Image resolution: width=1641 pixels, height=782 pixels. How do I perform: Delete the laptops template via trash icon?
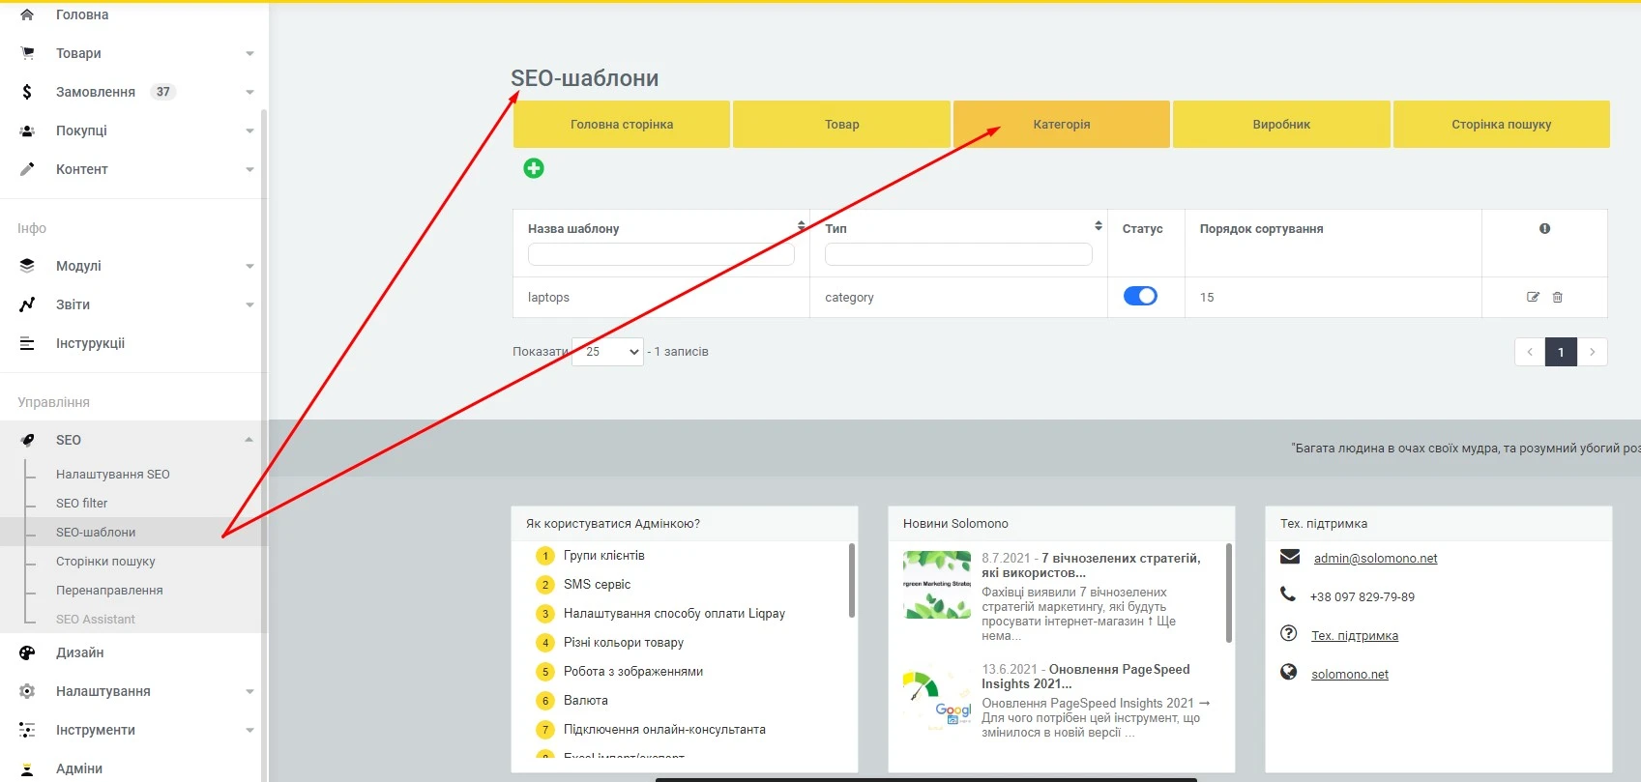(1557, 297)
